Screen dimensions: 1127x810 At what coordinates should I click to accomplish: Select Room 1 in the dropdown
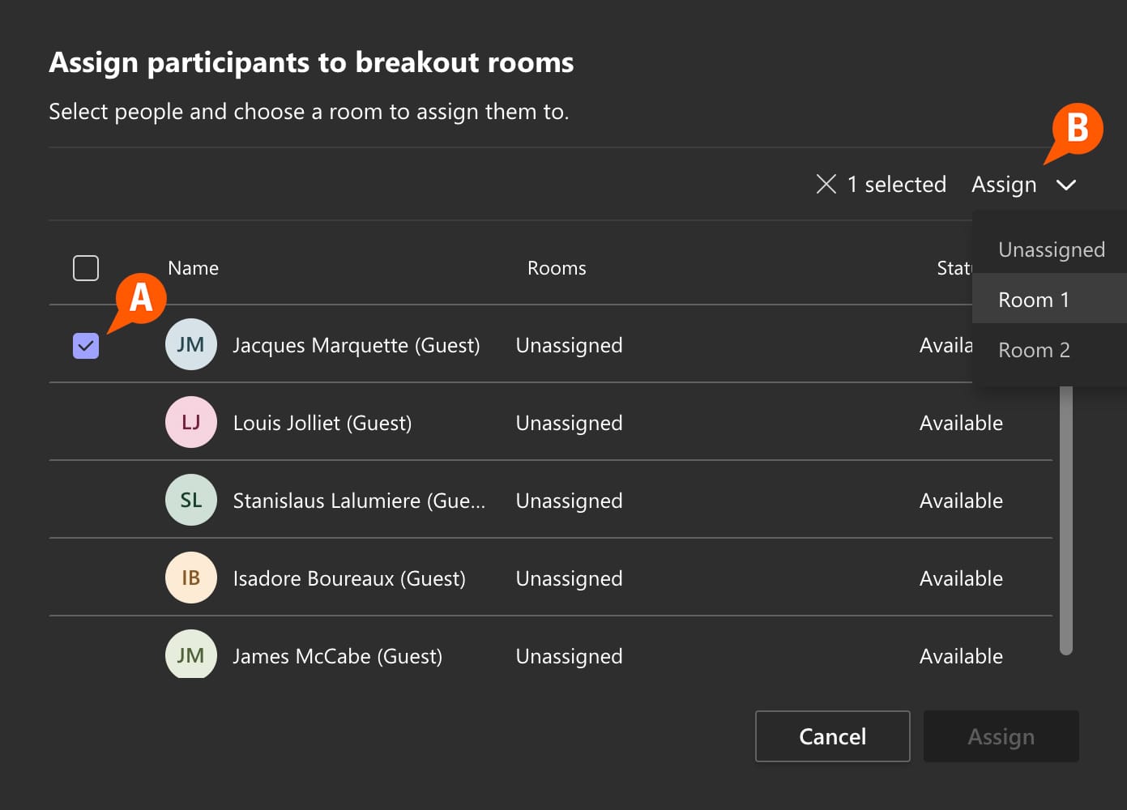point(1034,300)
